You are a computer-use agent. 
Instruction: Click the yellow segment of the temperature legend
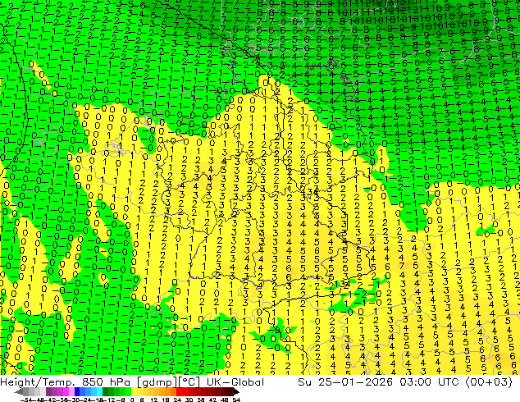134,391
